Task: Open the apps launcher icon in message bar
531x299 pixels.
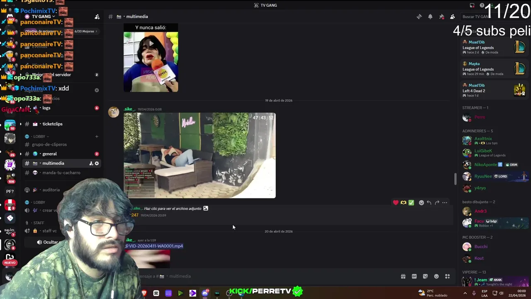Action: 447,276
